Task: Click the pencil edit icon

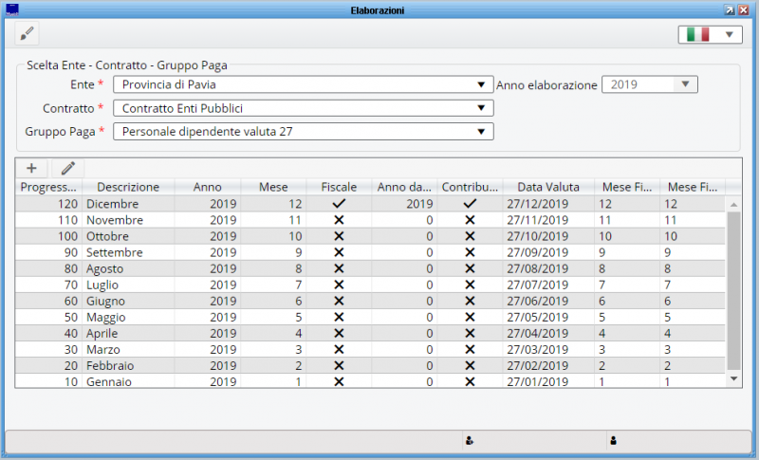Action: 67,168
